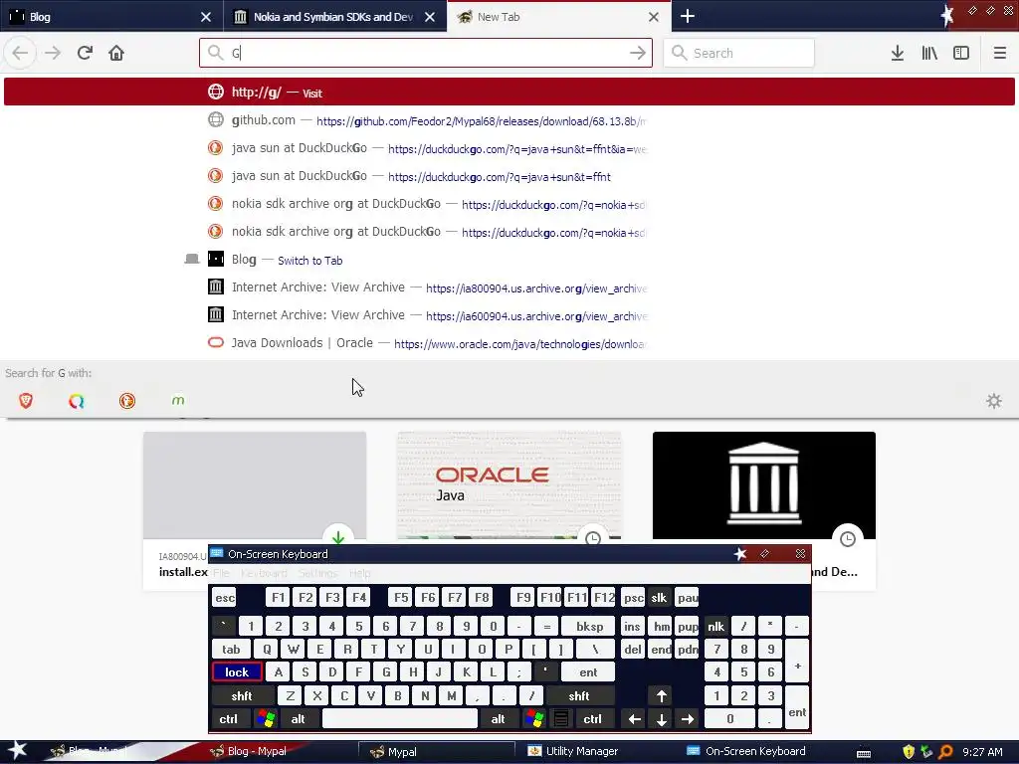Open install.exe download tile
This screenshot has width=1019, height=764.
pos(254,485)
